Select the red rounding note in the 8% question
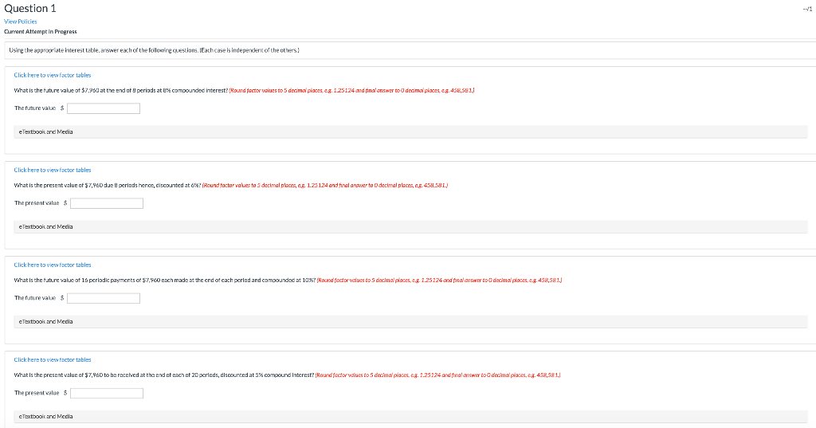The height and width of the screenshot is (428, 816). pyautogui.click(x=351, y=90)
